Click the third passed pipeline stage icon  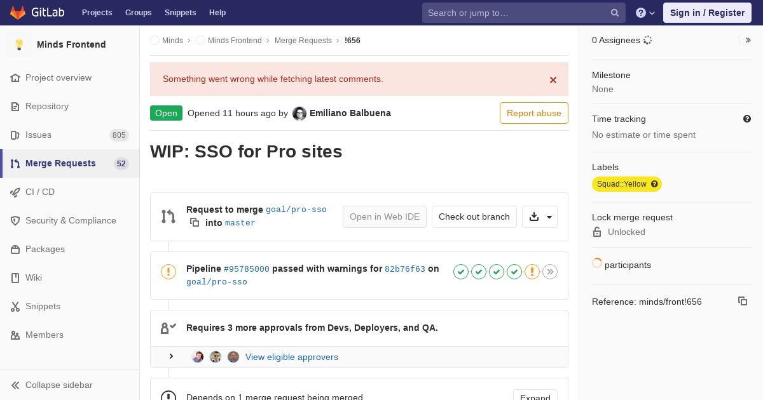tap(497, 272)
